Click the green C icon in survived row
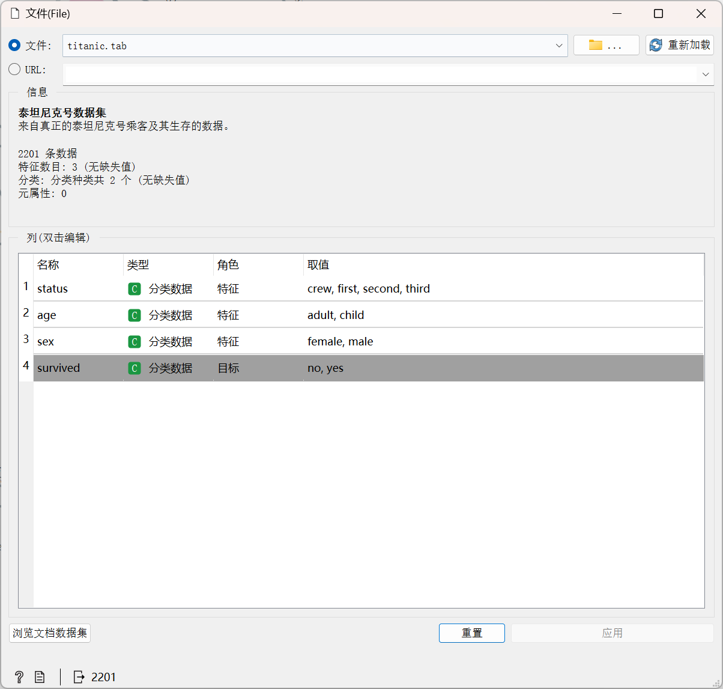The height and width of the screenshot is (689, 723). tap(135, 368)
